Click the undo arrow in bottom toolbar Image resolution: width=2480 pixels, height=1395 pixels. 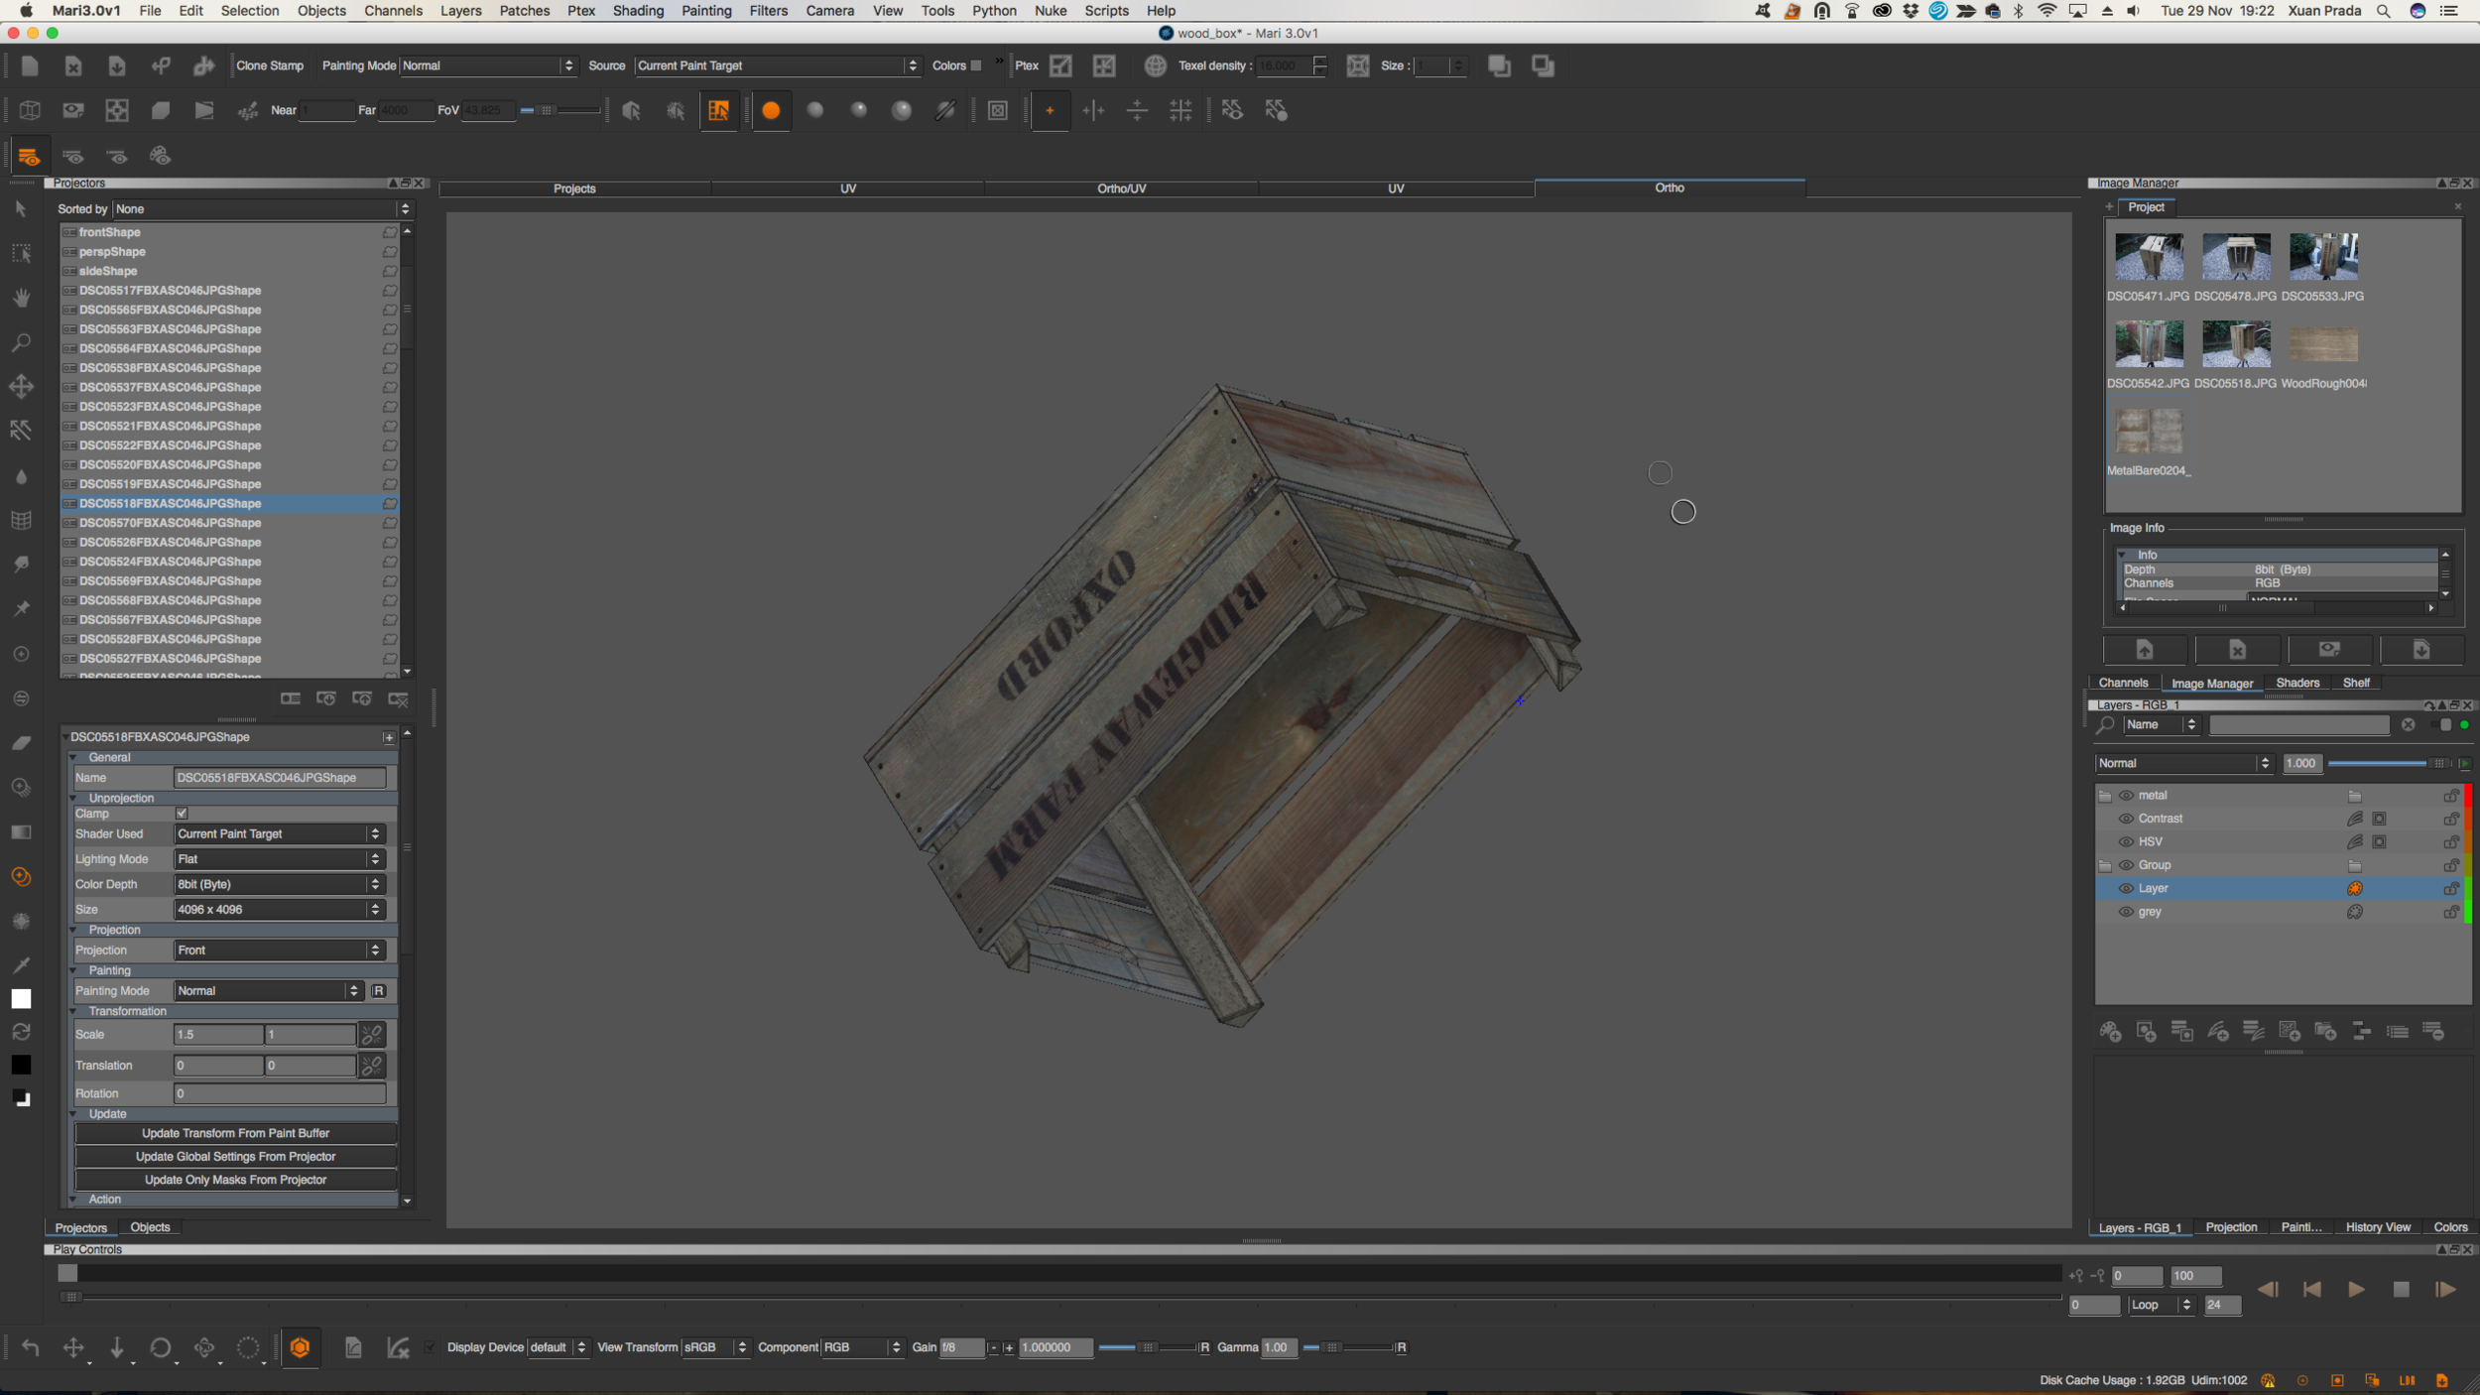pyautogui.click(x=30, y=1346)
